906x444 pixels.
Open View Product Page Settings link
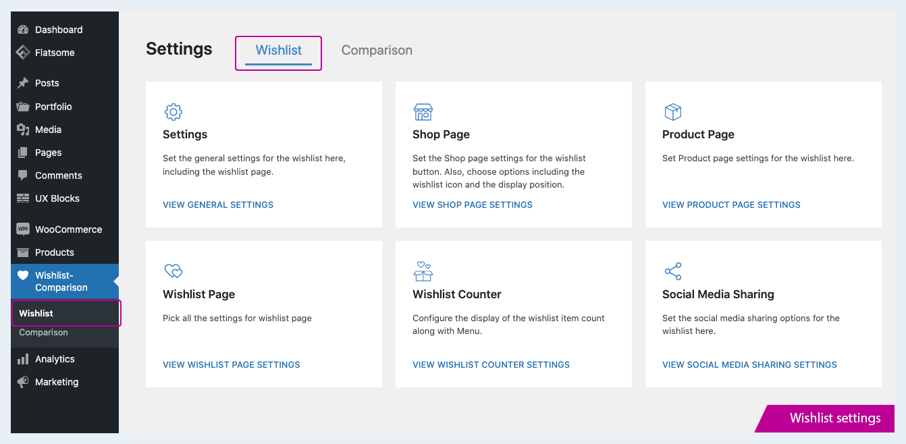coord(731,205)
